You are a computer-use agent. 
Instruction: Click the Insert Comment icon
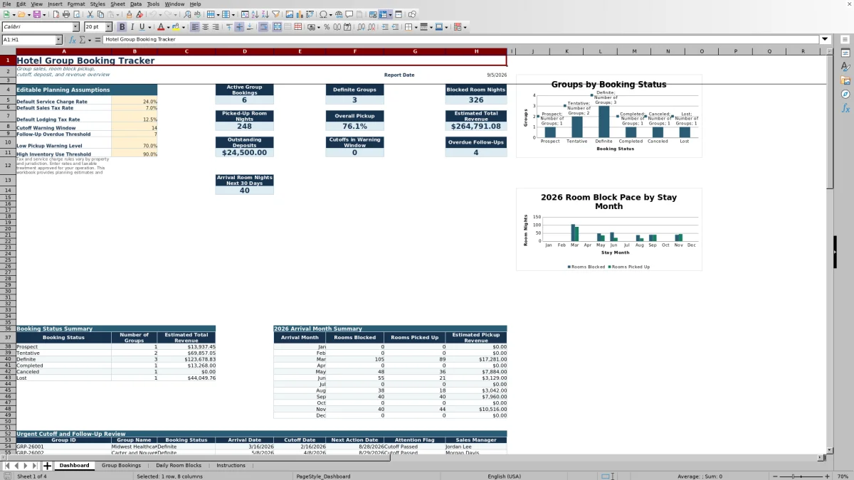[x=349, y=14]
